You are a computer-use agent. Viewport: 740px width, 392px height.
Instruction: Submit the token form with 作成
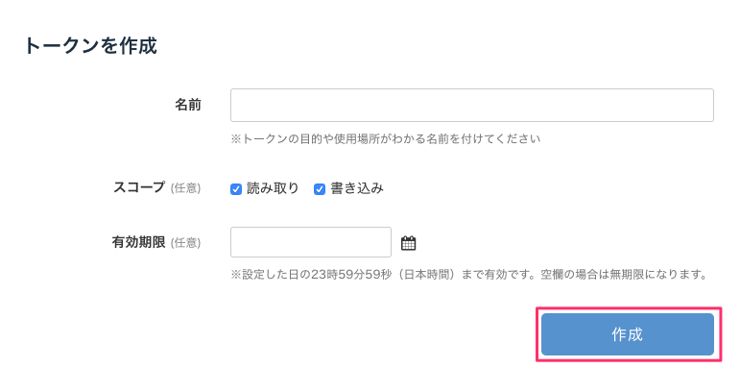(627, 334)
